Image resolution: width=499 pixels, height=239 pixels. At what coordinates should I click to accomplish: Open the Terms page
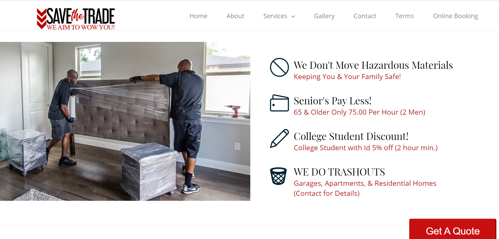(x=404, y=16)
